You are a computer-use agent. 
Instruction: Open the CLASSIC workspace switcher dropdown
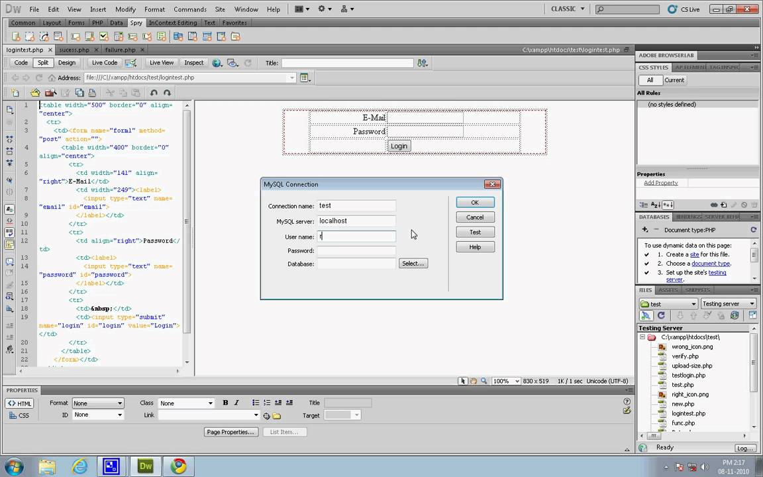pyautogui.click(x=568, y=9)
